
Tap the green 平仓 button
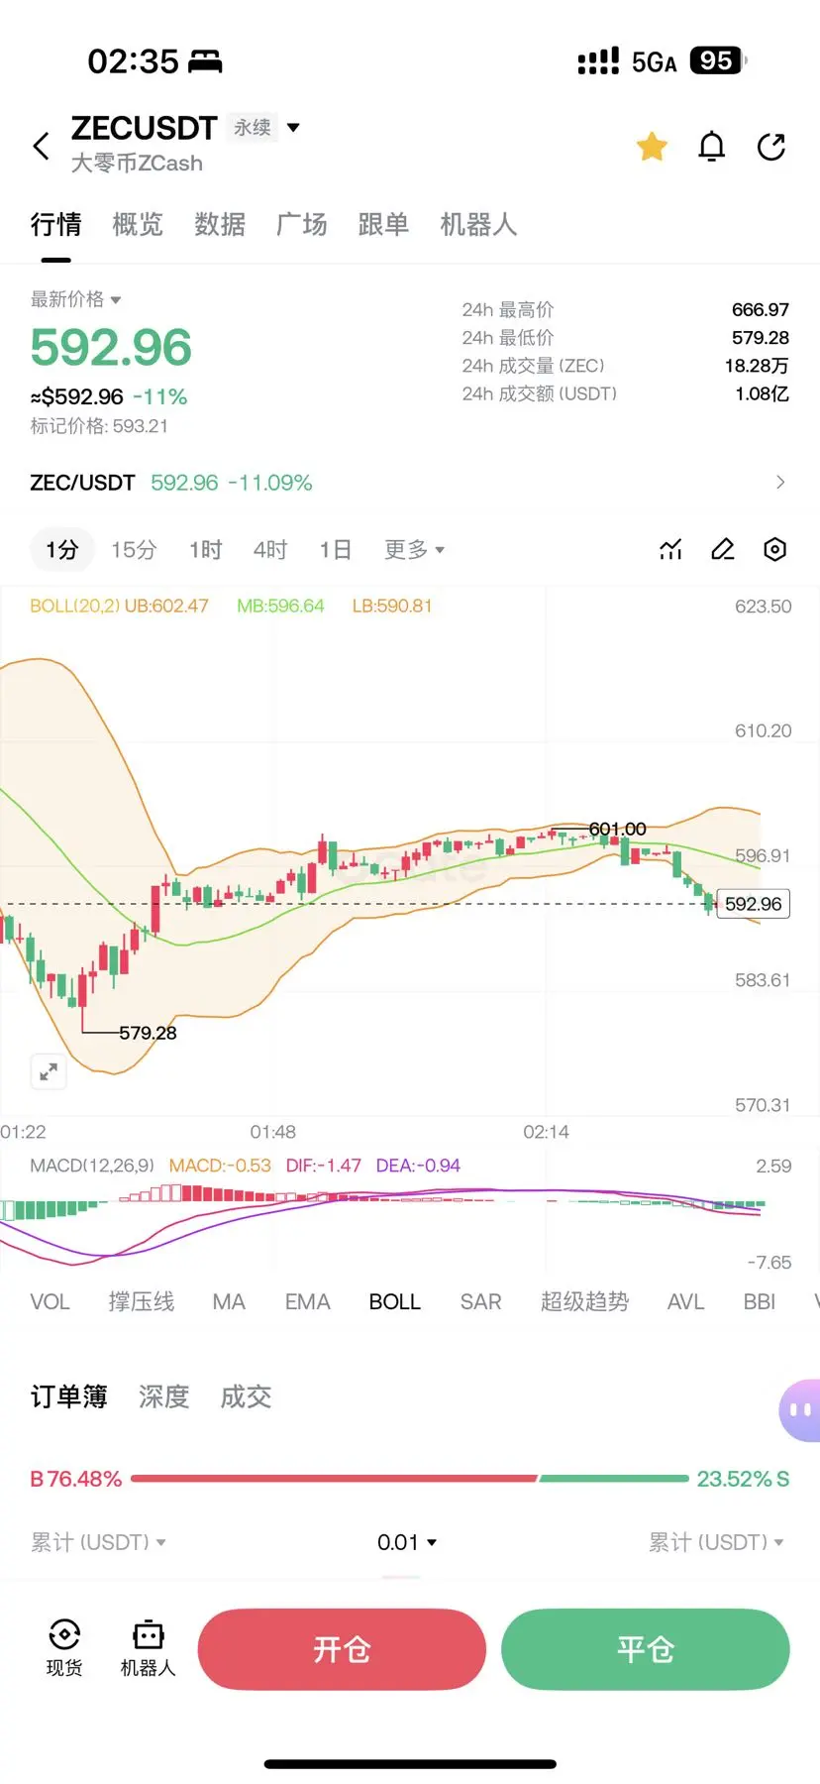click(x=646, y=1649)
